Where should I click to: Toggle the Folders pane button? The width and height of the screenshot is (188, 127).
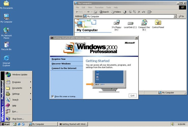click(116, 12)
